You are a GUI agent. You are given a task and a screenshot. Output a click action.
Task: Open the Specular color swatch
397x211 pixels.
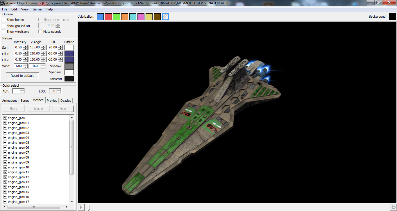click(69, 72)
